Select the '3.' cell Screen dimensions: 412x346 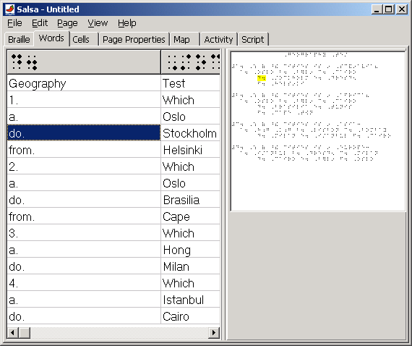84,233
